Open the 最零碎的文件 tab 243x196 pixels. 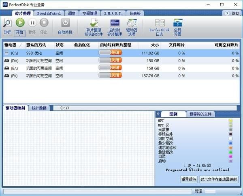tap(200, 114)
